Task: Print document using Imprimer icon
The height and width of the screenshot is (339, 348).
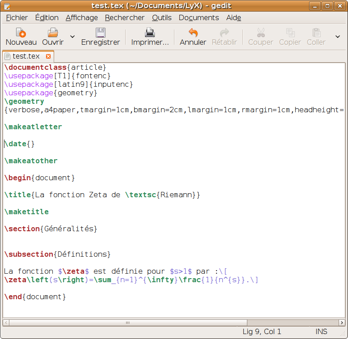Action: point(149,33)
